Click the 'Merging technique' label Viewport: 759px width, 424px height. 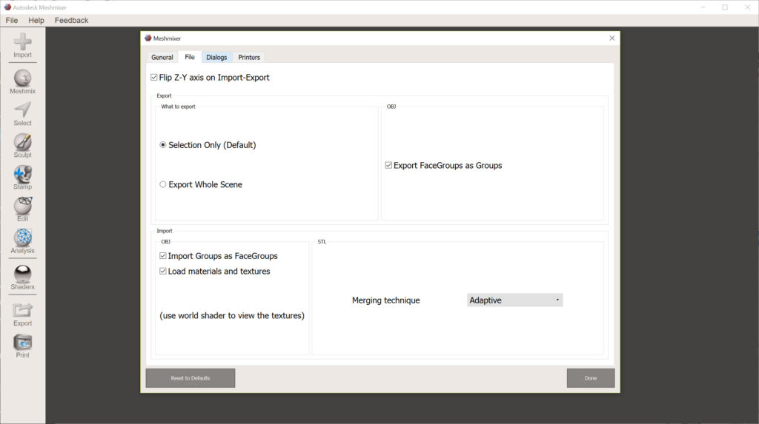coord(385,300)
